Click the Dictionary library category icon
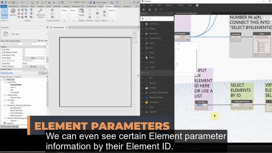Screen dimensions: 272x153 tap(147, 24)
